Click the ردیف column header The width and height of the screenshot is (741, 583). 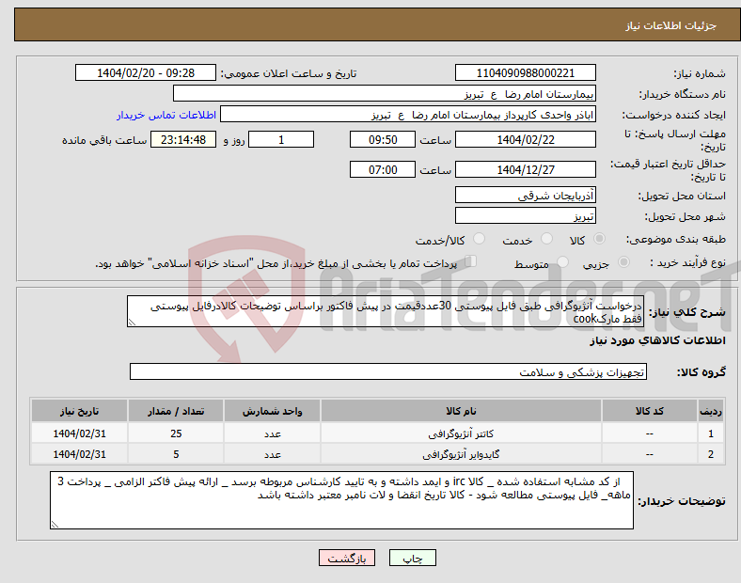pos(711,411)
